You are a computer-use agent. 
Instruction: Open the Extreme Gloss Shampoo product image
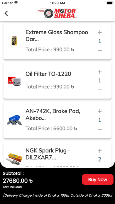point(14,40)
